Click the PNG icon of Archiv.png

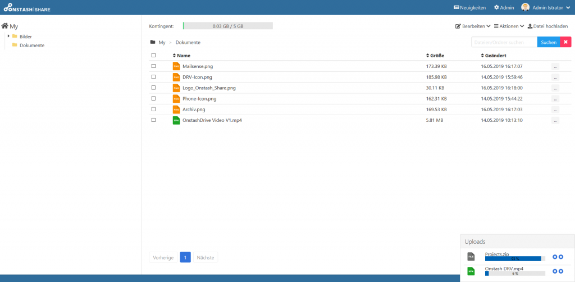[x=176, y=110]
